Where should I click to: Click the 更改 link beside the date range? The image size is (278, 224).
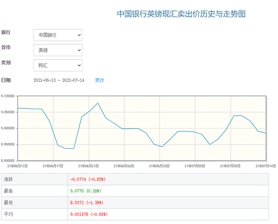[x=99, y=80]
